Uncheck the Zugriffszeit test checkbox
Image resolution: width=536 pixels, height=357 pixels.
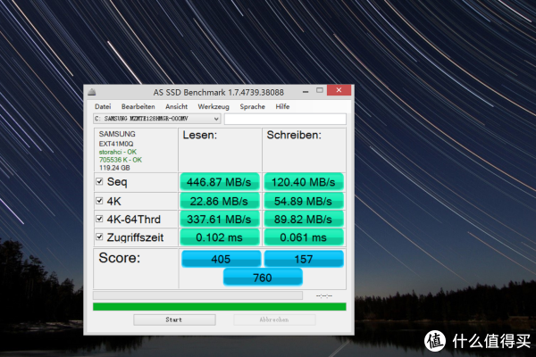coord(99,237)
